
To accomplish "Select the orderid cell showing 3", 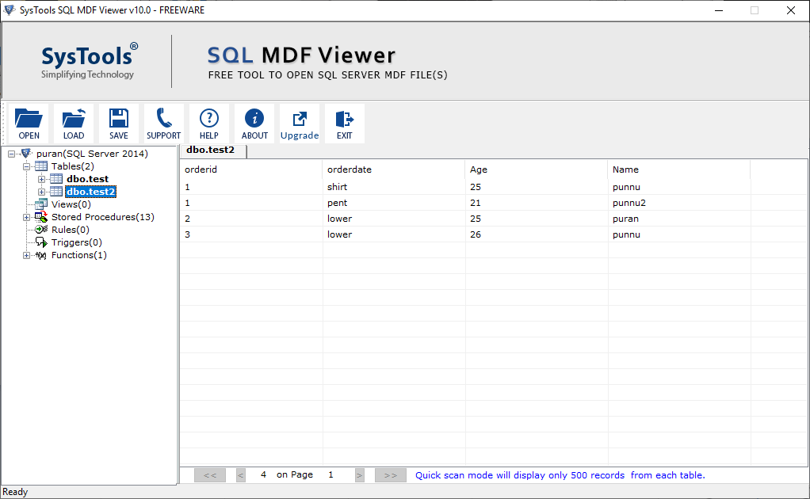I will click(251, 234).
